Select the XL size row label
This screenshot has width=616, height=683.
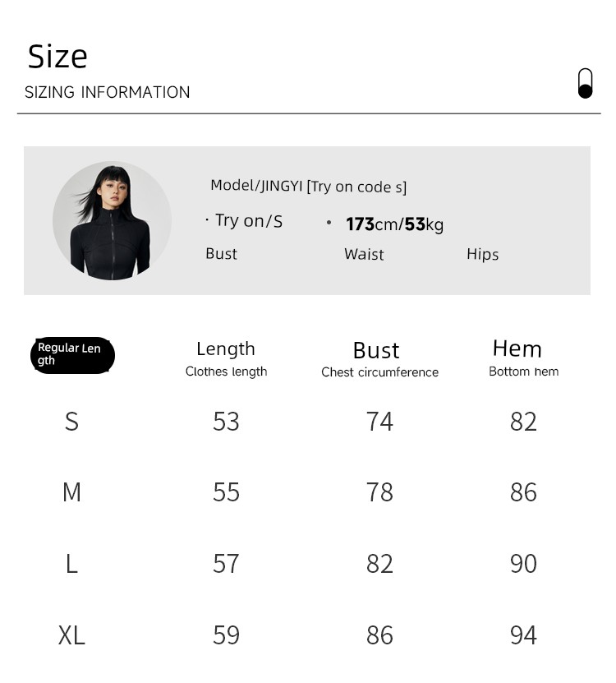point(71,635)
